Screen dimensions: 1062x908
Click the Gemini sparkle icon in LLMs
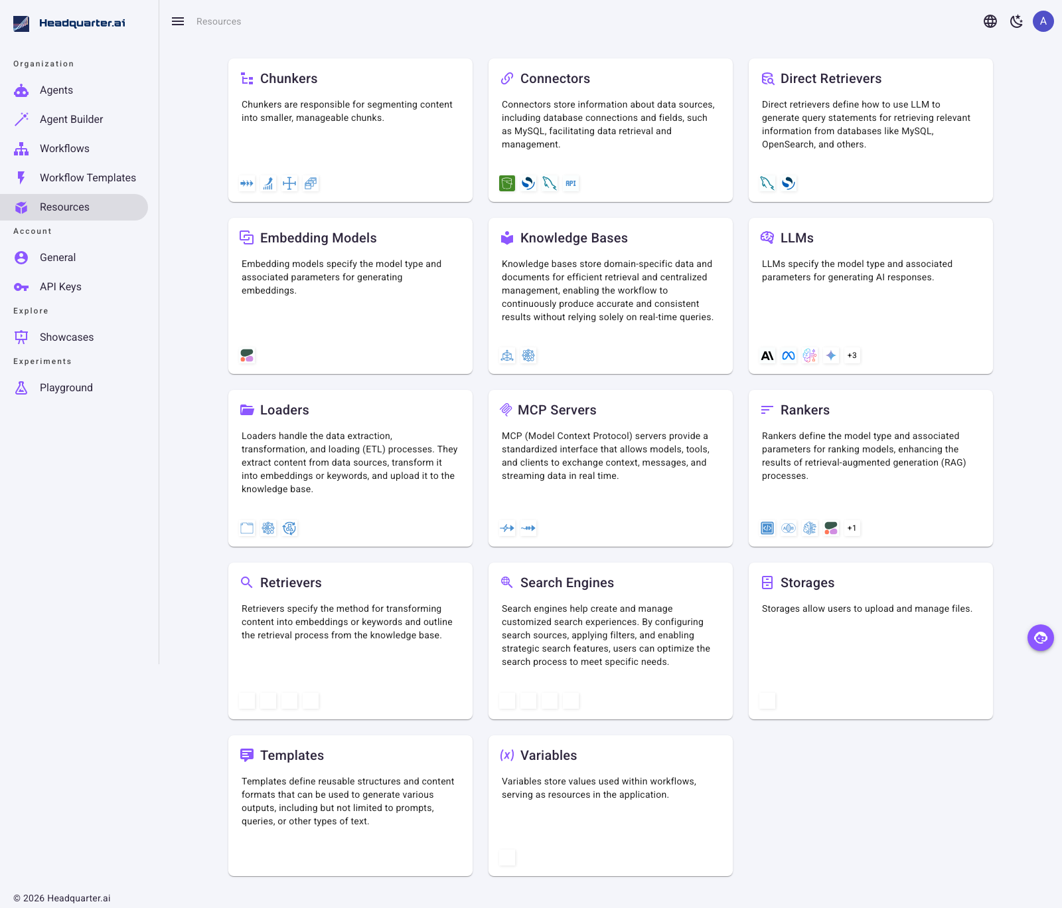pos(831,355)
